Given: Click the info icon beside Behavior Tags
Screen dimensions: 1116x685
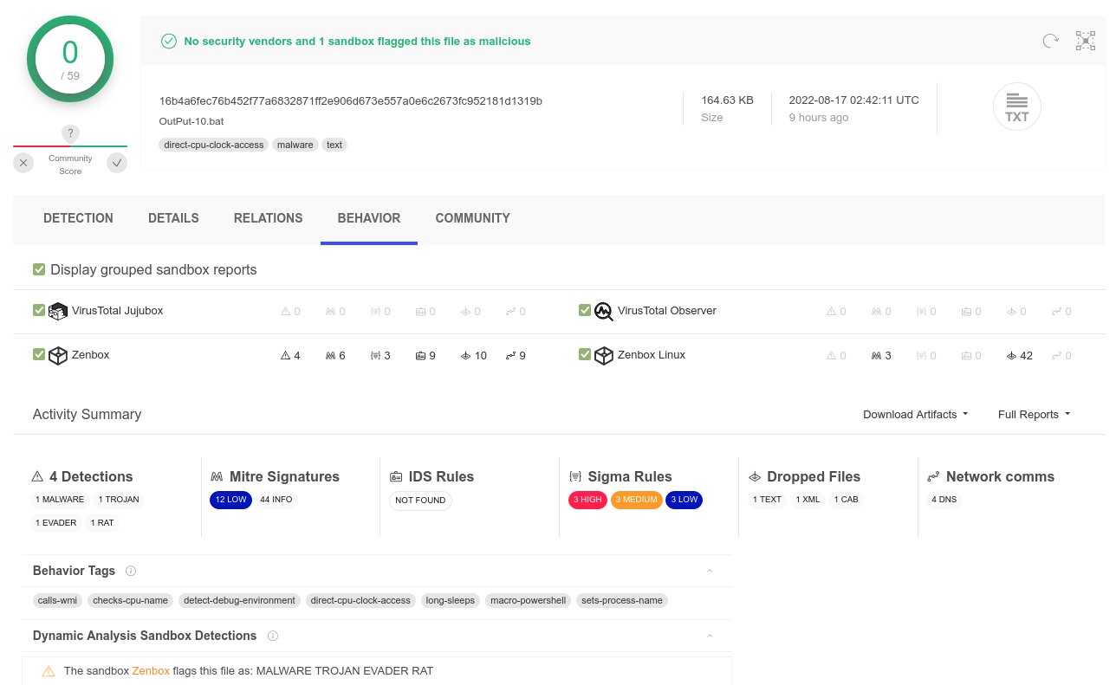Looking at the screenshot, I should (131, 571).
